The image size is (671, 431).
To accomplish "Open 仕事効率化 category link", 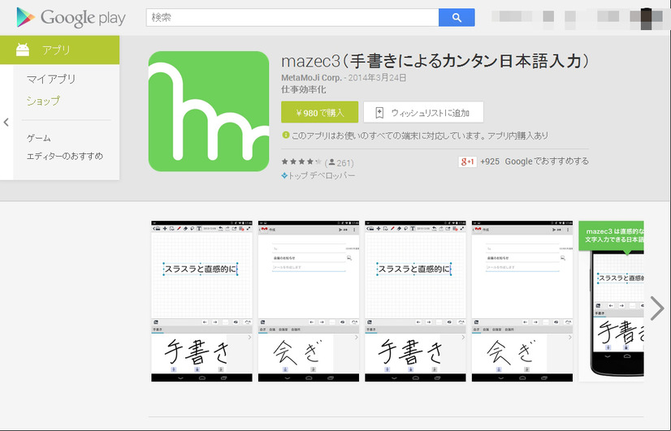I will point(303,90).
